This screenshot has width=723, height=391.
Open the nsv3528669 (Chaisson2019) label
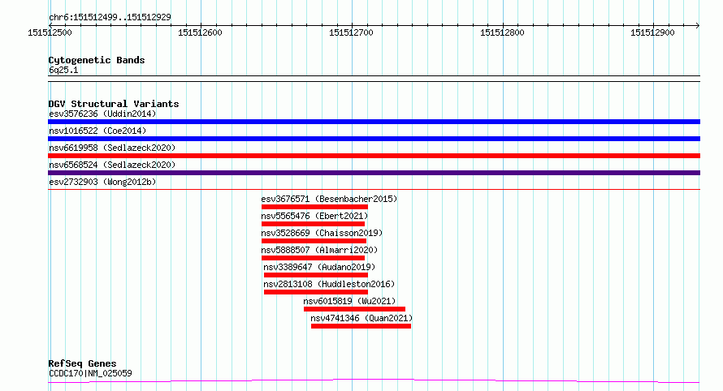(322, 233)
